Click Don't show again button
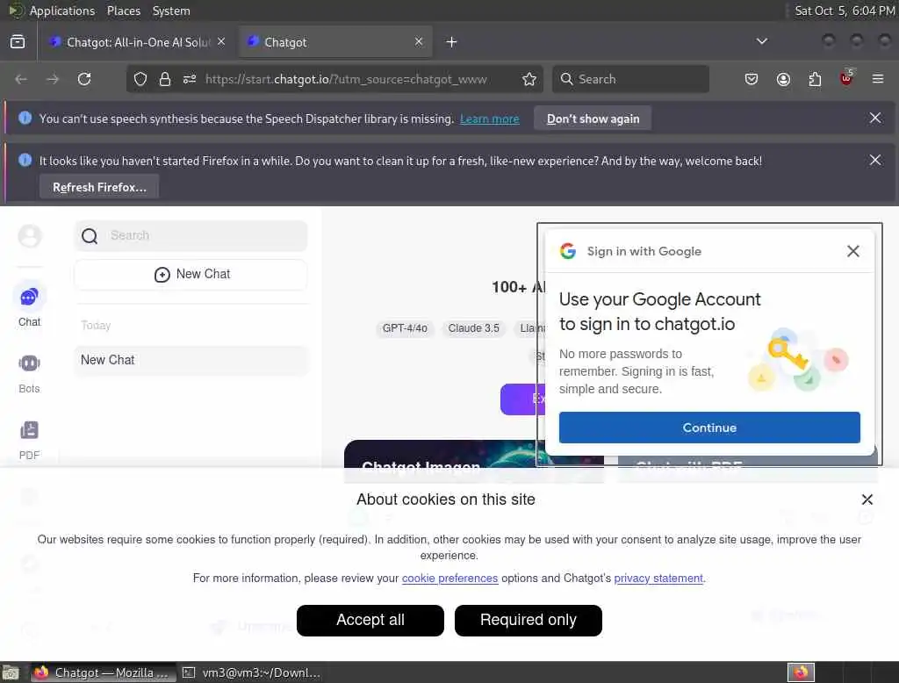This screenshot has height=683, width=899. pos(593,119)
